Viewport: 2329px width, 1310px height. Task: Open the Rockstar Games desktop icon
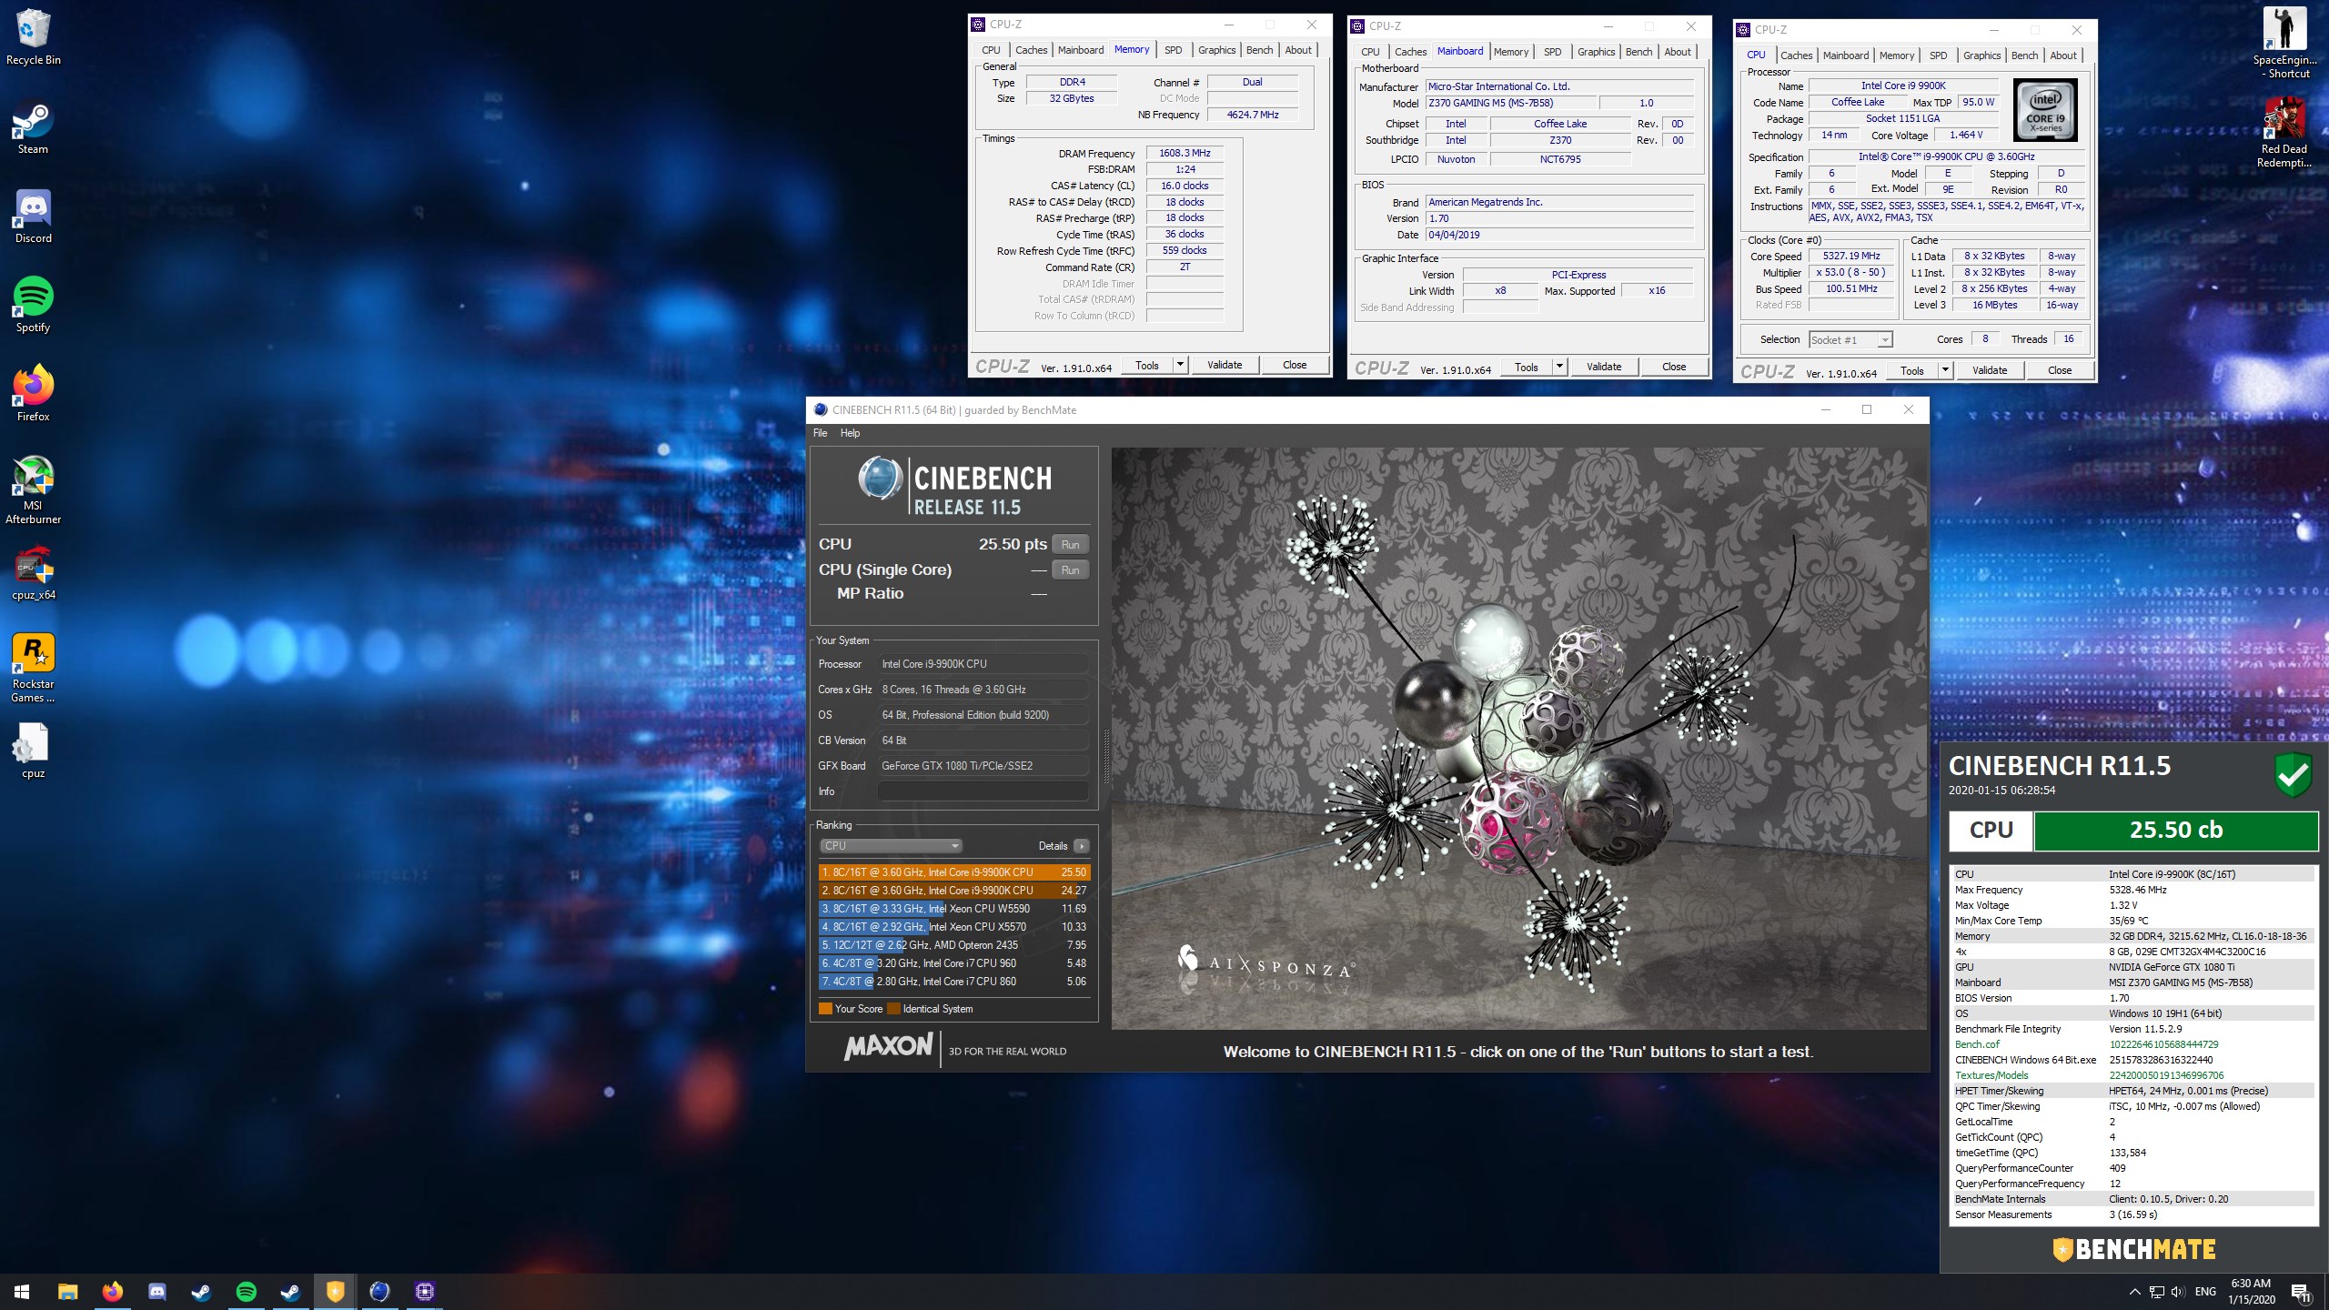tap(34, 669)
